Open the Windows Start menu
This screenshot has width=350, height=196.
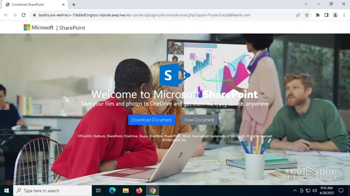pos(7,191)
